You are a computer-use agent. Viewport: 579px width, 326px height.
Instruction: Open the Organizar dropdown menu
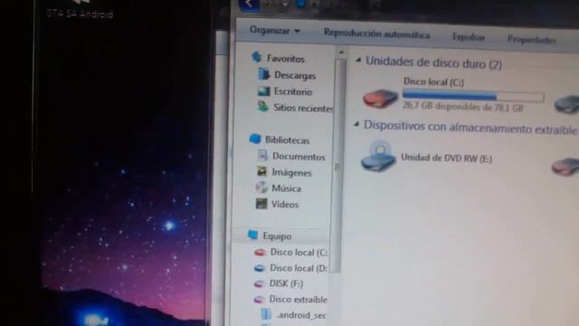pyautogui.click(x=275, y=30)
